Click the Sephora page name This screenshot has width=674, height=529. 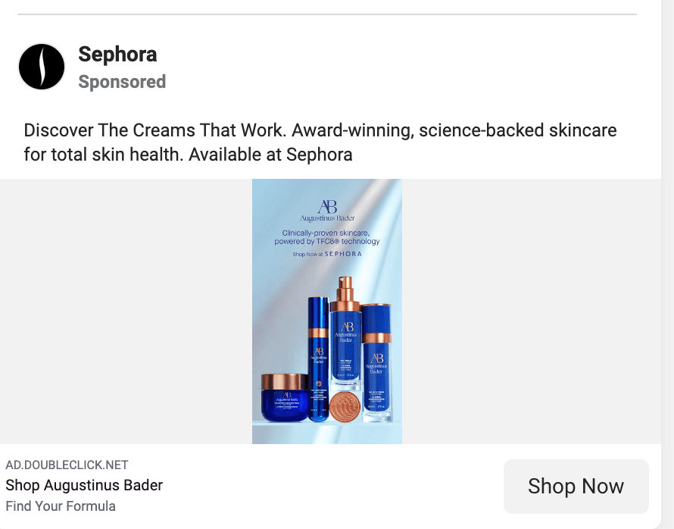click(x=117, y=55)
